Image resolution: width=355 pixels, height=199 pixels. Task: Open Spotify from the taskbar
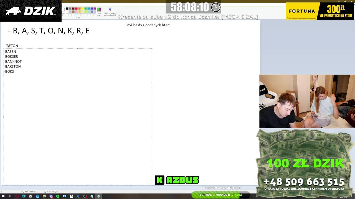[58, 196]
